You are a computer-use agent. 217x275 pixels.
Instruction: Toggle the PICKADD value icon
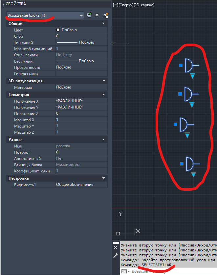tap(89, 15)
